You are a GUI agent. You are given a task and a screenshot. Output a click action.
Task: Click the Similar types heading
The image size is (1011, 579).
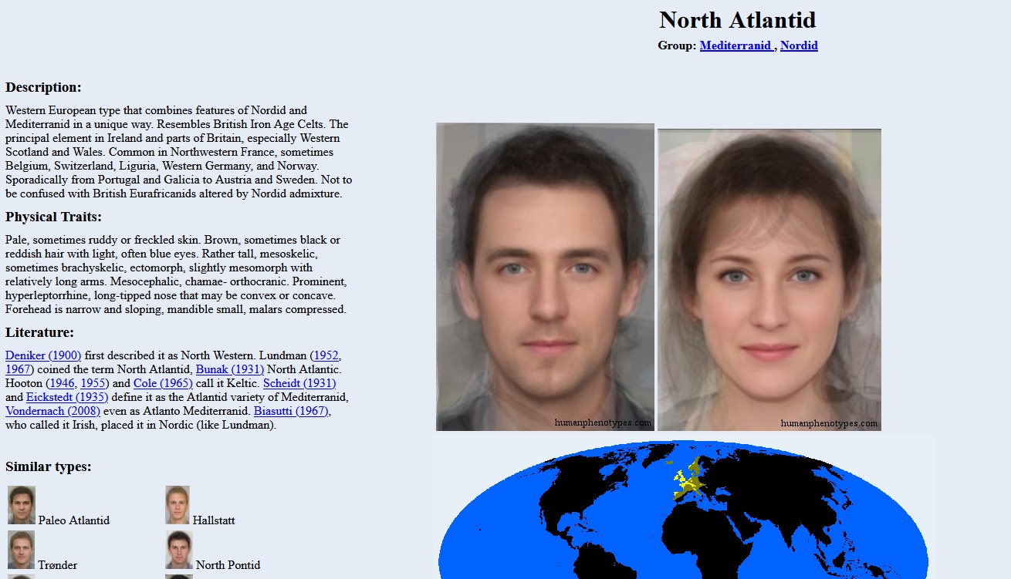point(48,466)
